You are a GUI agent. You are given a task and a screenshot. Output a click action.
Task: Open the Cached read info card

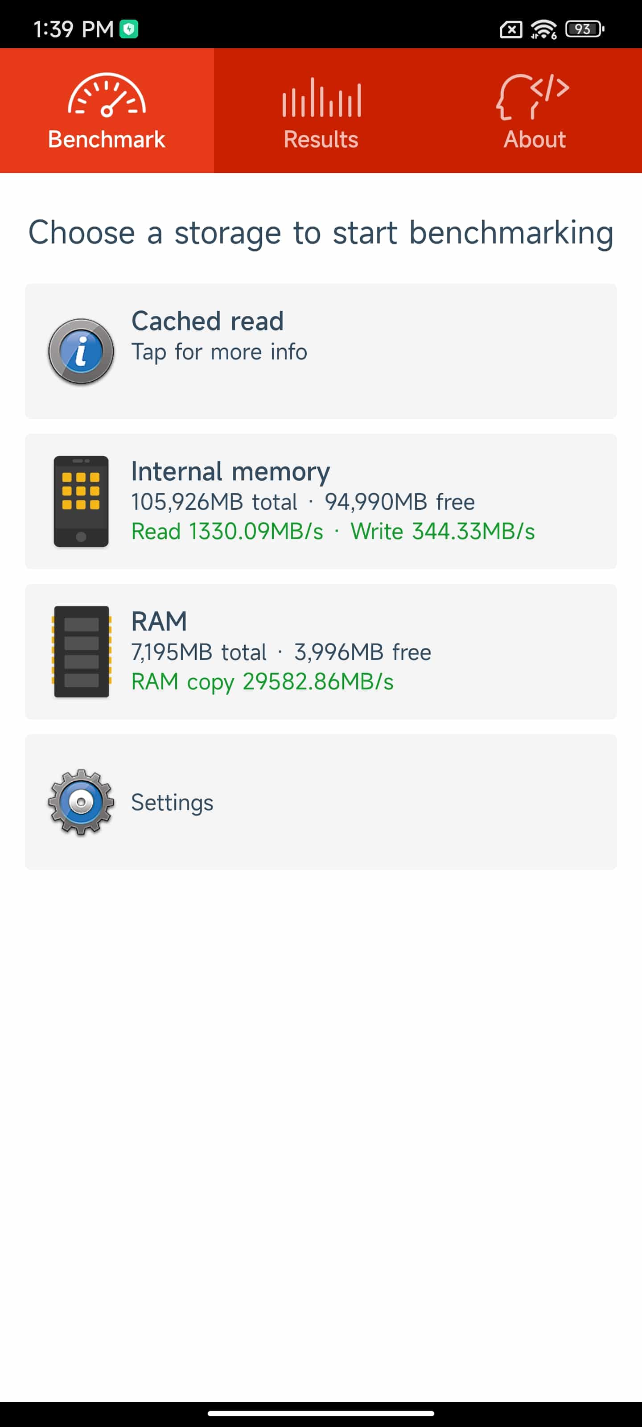(x=321, y=351)
